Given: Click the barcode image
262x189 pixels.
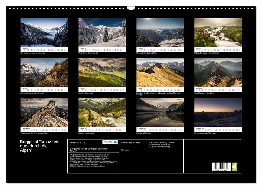Looking at the screenshot, I should (221, 167).
